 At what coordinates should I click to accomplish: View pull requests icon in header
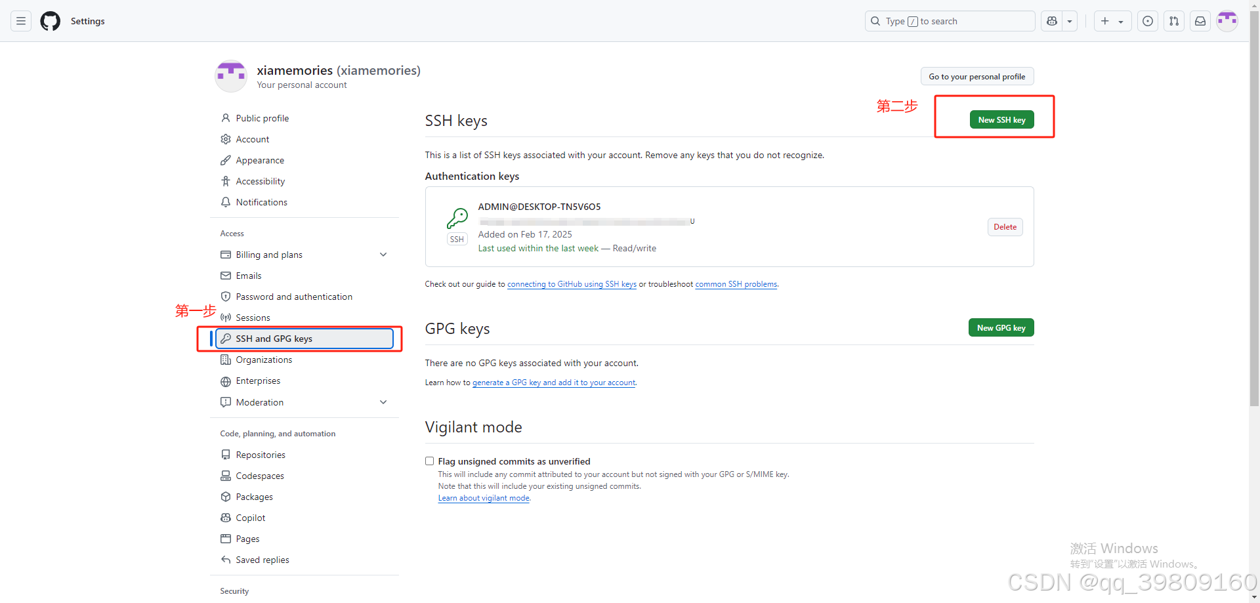1174,21
